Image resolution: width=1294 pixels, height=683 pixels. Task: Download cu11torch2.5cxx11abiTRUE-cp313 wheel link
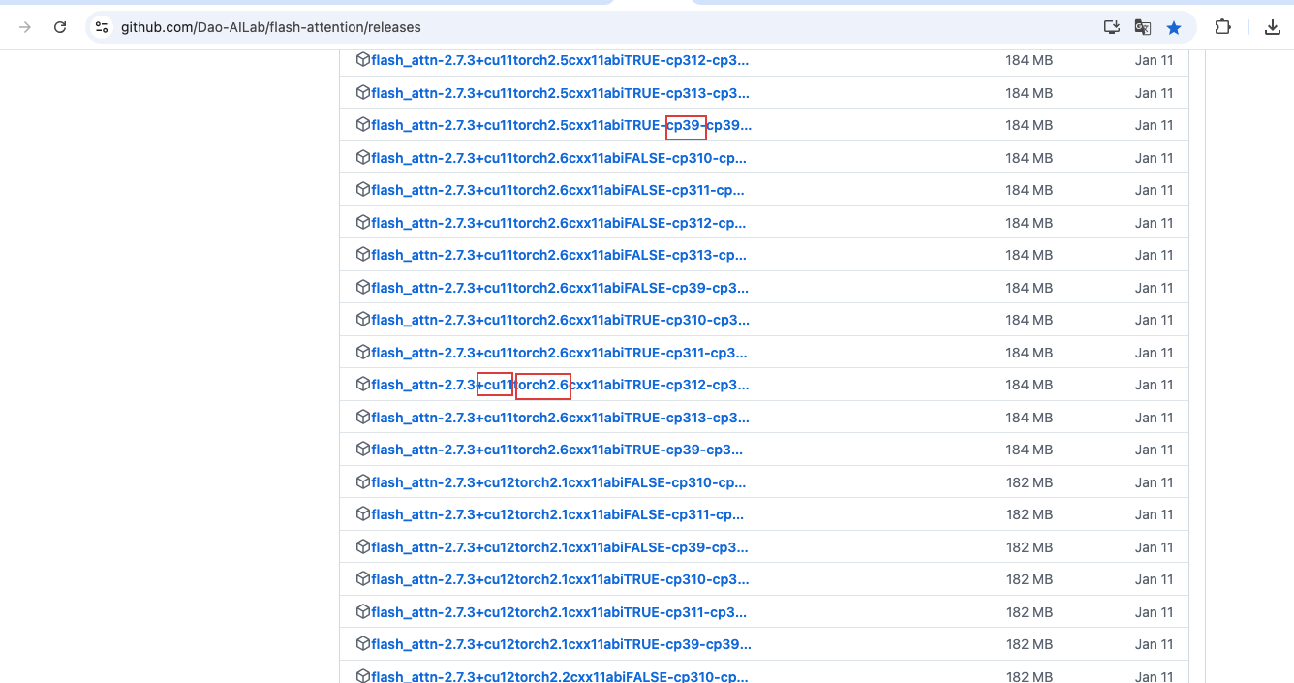pyautogui.click(x=560, y=93)
